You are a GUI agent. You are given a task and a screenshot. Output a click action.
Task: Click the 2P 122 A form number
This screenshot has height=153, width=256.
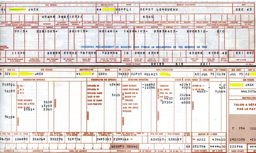[248, 64]
